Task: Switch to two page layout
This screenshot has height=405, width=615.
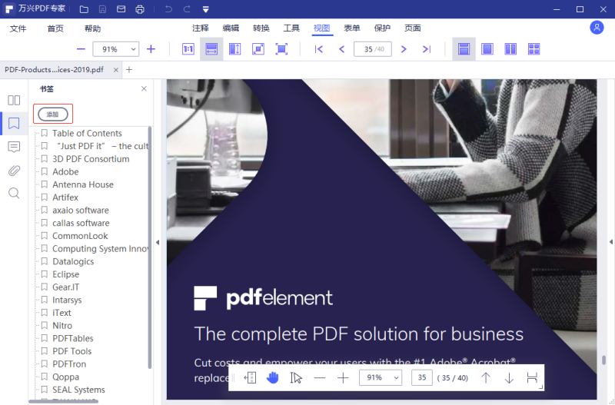Action: pyautogui.click(x=510, y=49)
